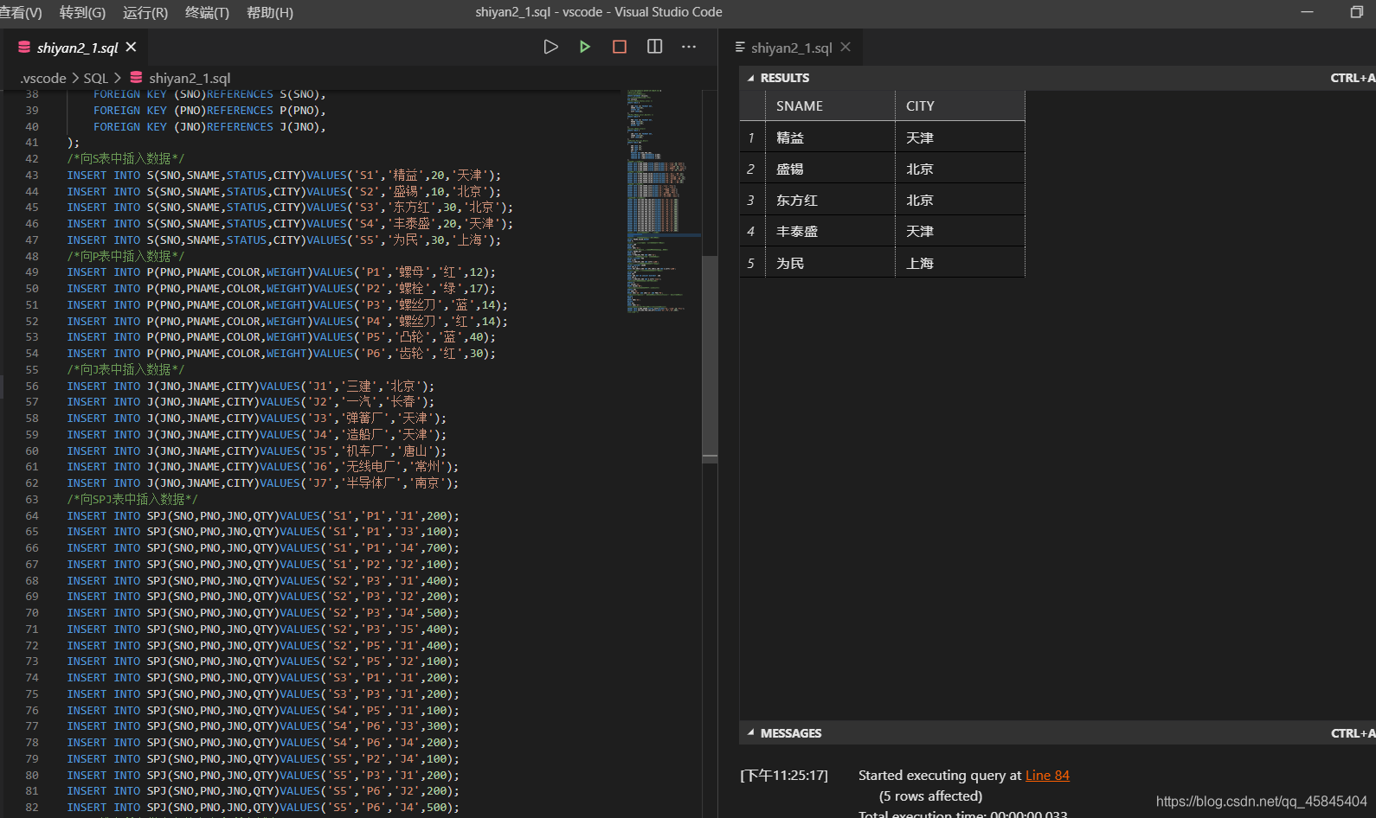Close the shiyan2_1.sql editor tab
The width and height of the screenshot is (1376, 818).
coord(132,47)
